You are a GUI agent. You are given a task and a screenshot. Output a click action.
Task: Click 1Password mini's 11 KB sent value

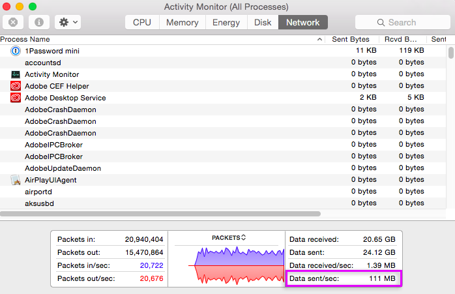click(366, 50)
